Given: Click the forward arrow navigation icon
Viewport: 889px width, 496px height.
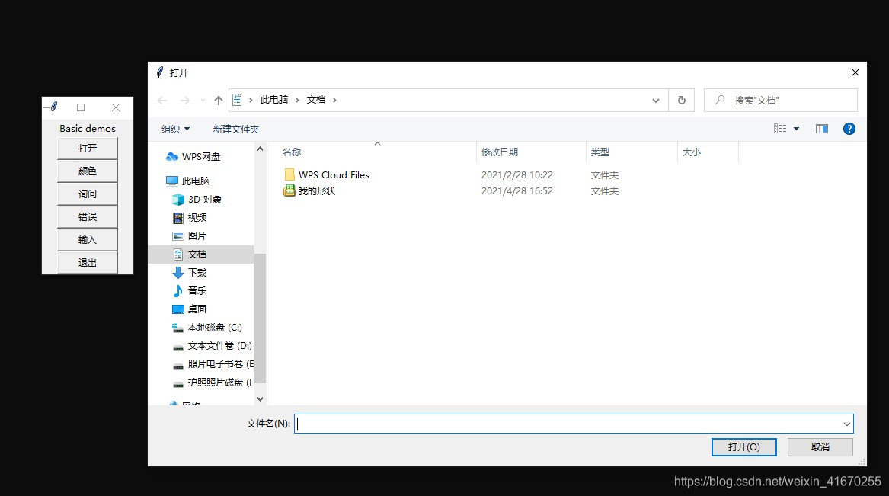Looking at the screenshot, I should [x=183, y=100].
